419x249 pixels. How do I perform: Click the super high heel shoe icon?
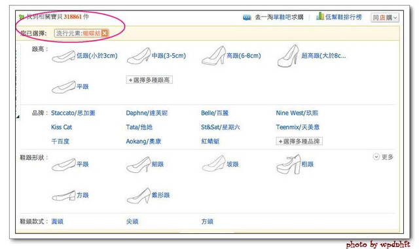point(288,56)
